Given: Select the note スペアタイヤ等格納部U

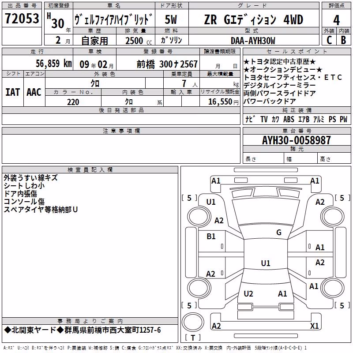Looking at the screenshot, I should coord(41,209).
